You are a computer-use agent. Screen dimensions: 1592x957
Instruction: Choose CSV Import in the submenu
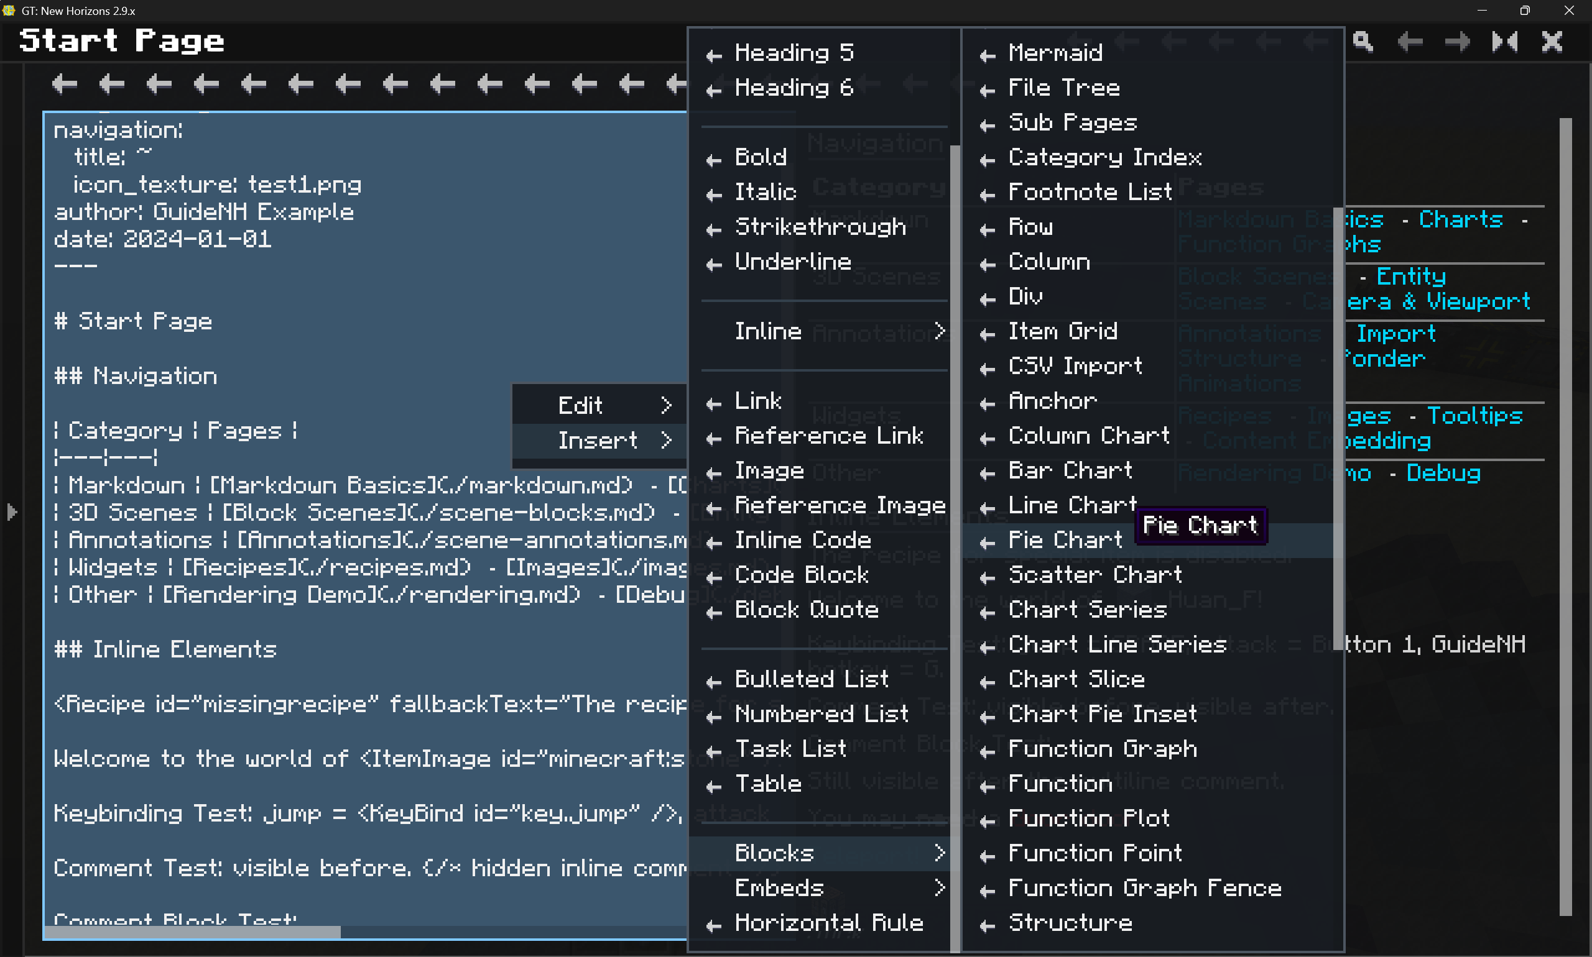[x=1148, y=366]
